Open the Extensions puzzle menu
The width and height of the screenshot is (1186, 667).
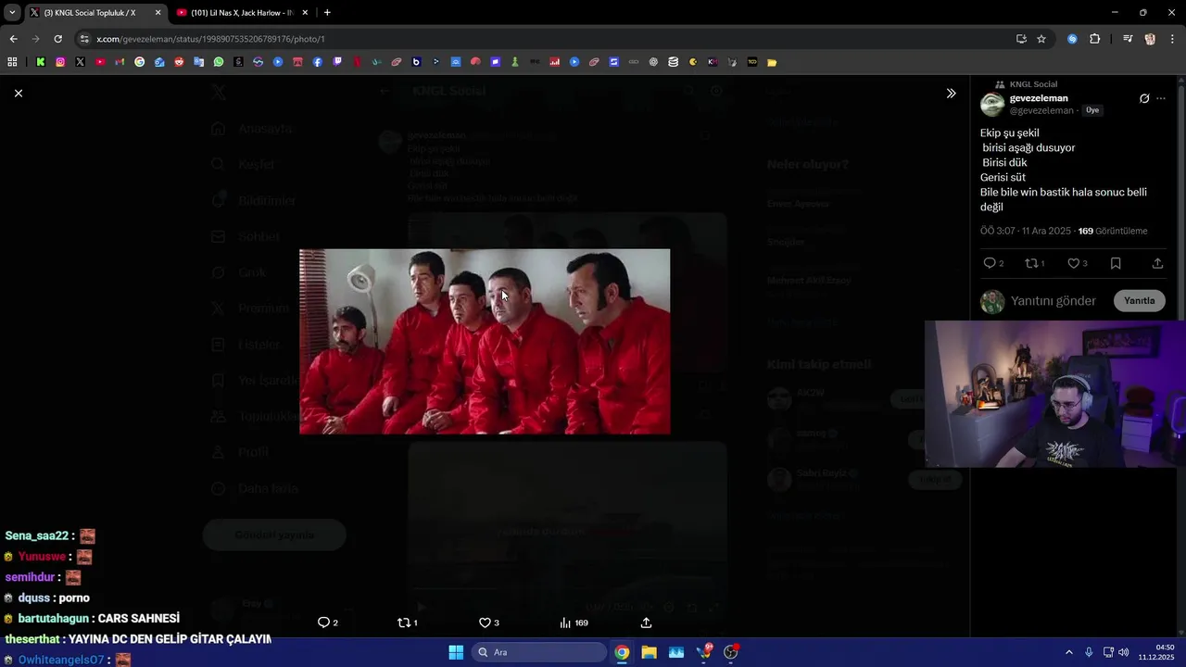pyautogui.click(x=1094, y=39)
